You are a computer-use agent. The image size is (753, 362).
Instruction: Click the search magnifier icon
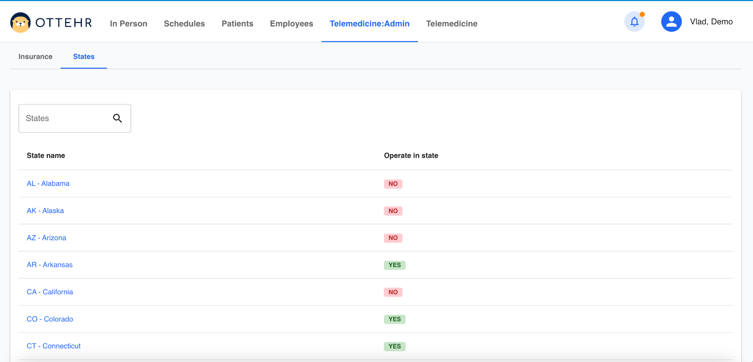click(117, 118)
